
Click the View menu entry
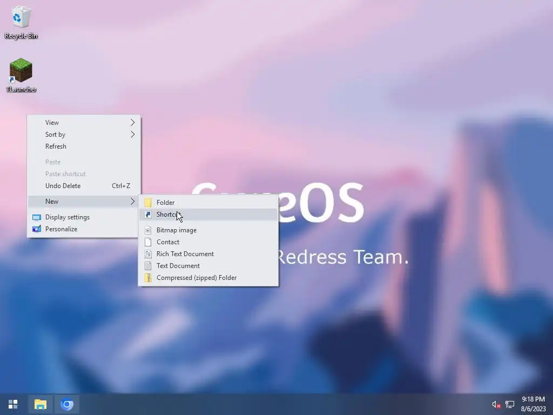[84, 123]
